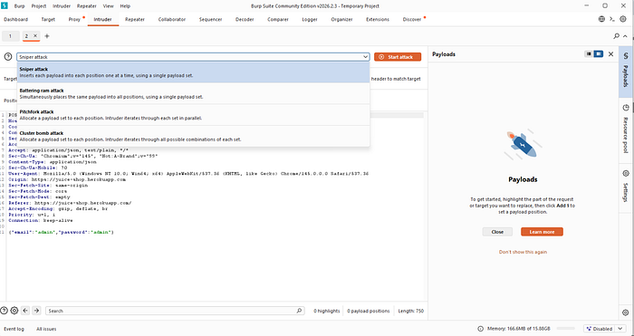Switch to the Extensions tab
This screenshot has width=634, height=336.
[x=378, y=19]
